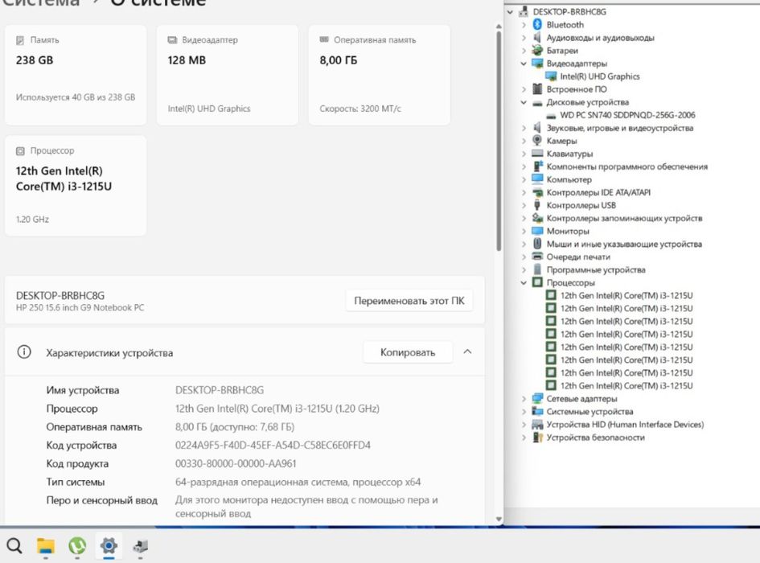Click the Устройства безопасности icon
Image resolution: width=760 pixels, height=563 pixels.
[537, 437]
